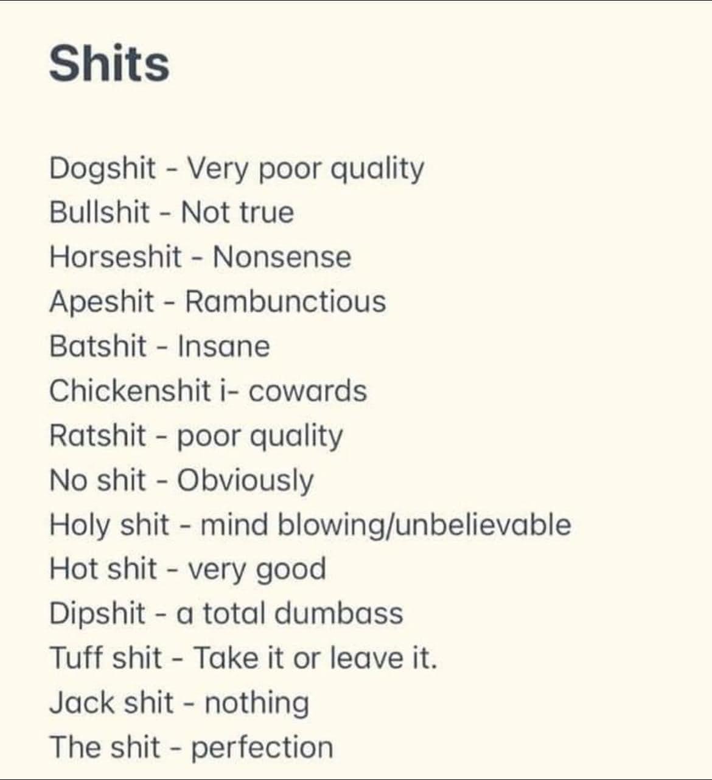This screenshot has width=712, height=780.
Task: Click the word "Rambunctious"
Action: point(285,301)
